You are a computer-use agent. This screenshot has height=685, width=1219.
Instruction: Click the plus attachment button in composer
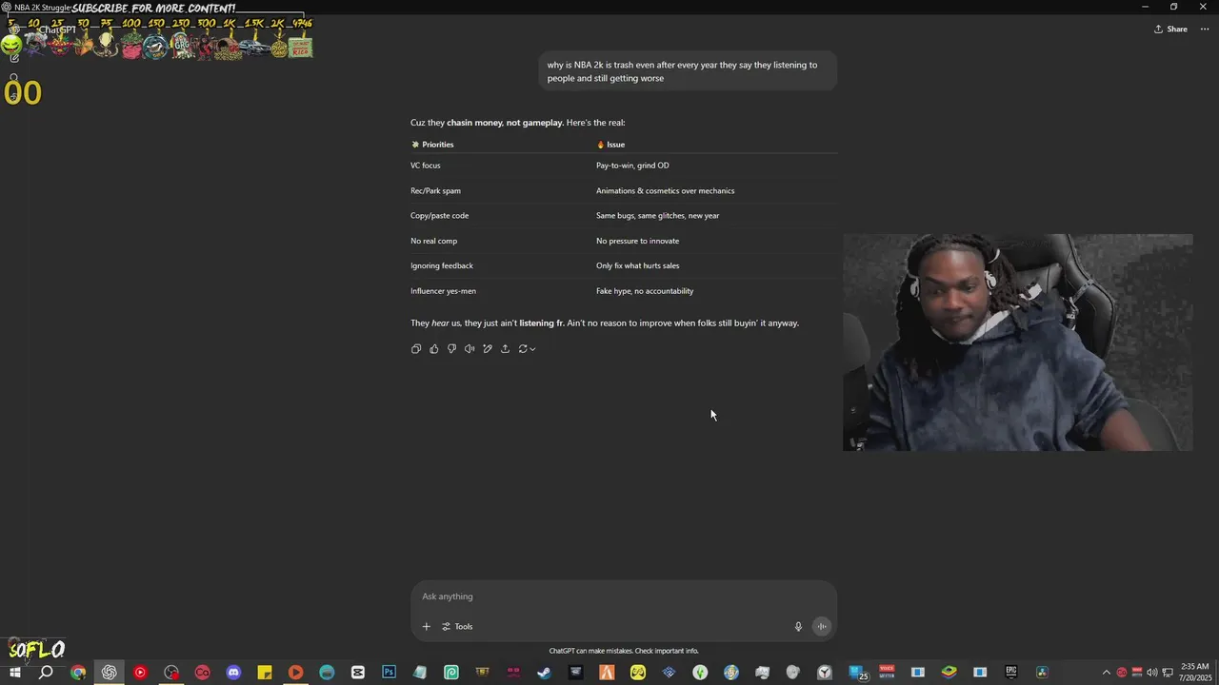click(x=426, y=627)
